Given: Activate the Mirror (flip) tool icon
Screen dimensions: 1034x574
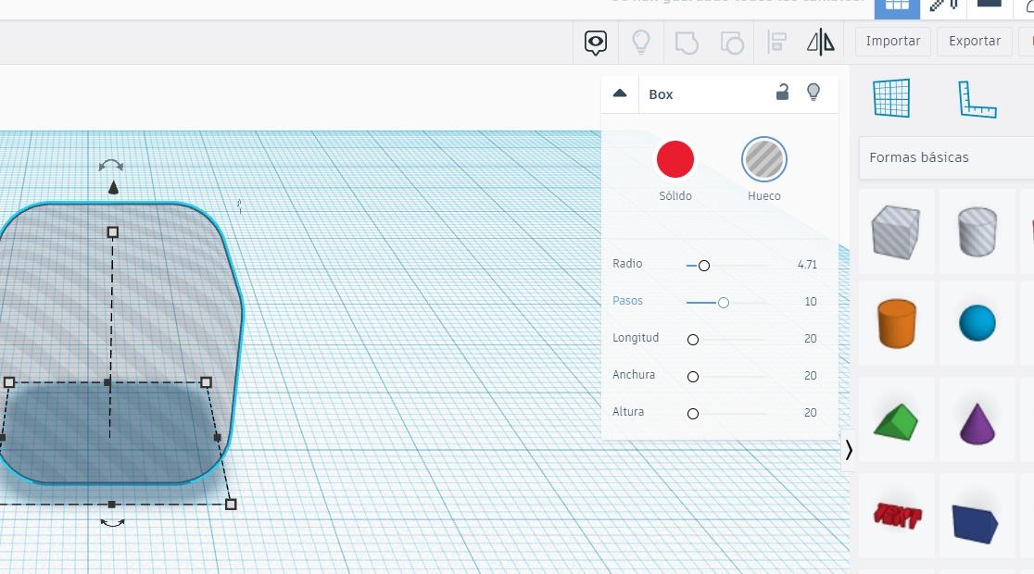Looking at the screenshot, I should (x=821, y=43).
